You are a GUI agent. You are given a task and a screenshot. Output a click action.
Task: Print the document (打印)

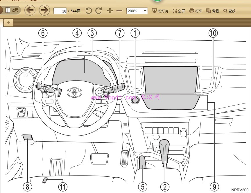[196, 11]
